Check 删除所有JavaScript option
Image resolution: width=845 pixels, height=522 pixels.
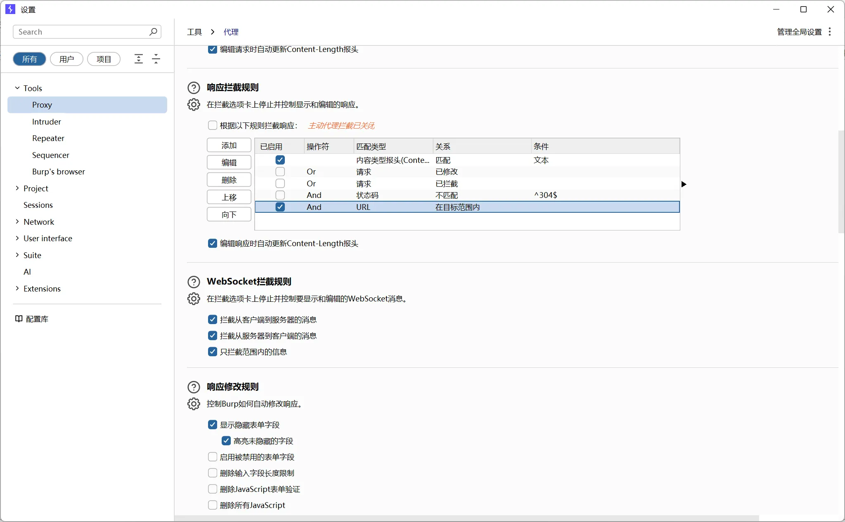(x=213, y=505)
